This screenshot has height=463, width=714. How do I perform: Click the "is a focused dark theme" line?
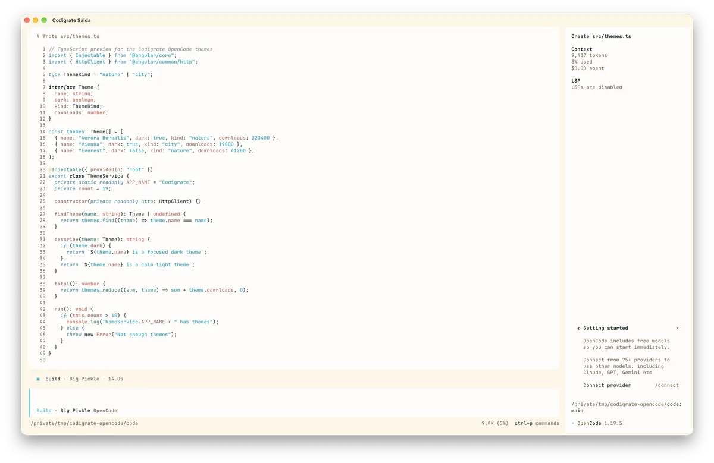tap(136, 251)
